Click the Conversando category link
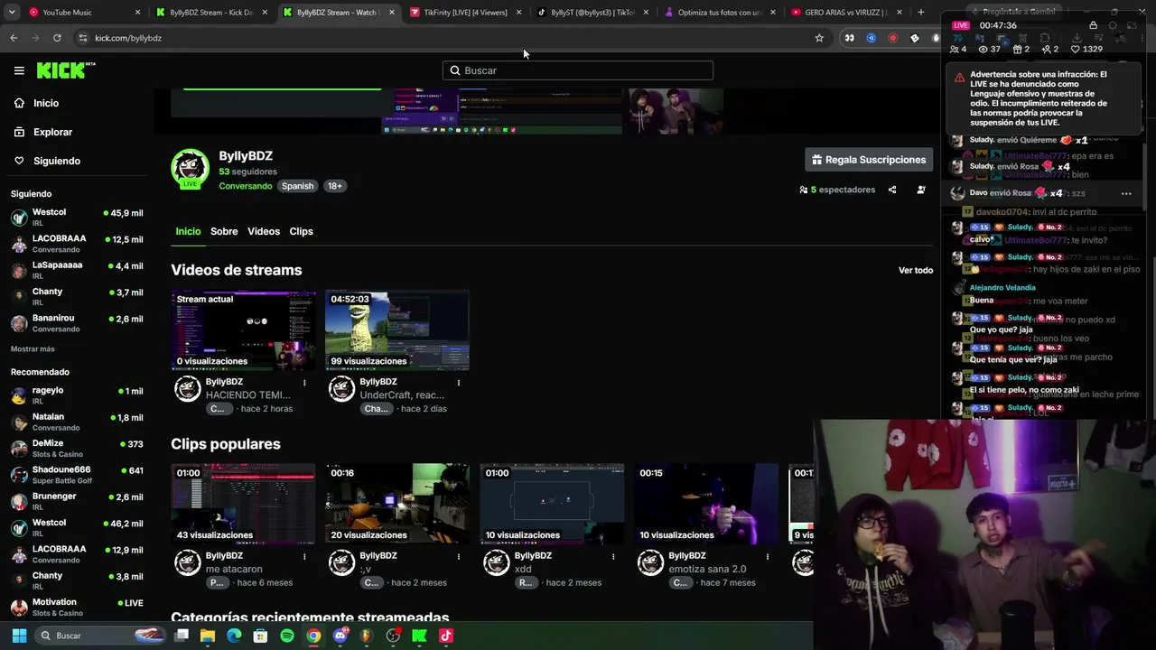1156x650 pixels. pyautogui.click(x=246, y=186)
